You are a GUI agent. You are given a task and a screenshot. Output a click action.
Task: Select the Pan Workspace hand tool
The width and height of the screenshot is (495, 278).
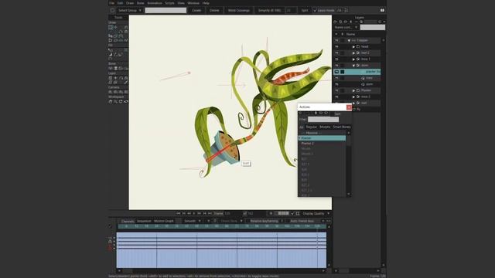[x=111, y=101]
